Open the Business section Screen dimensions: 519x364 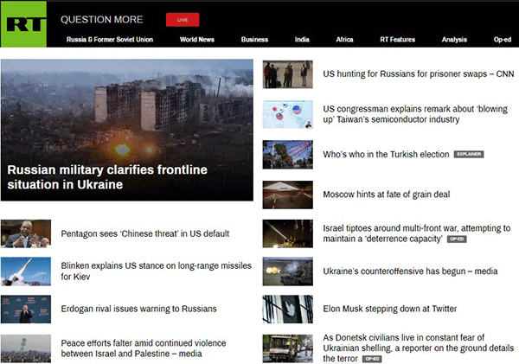pyautogui.click(x=254, y=40)
